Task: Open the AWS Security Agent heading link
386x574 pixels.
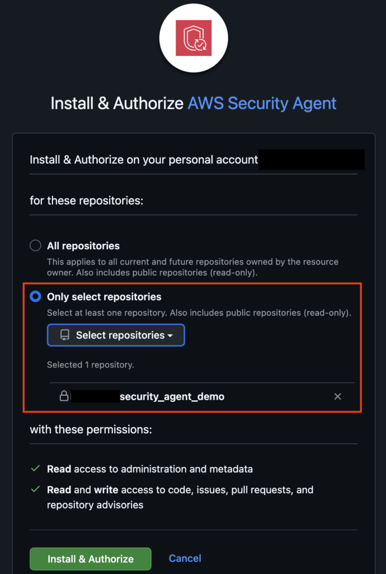Action: (x=262, y=104)
